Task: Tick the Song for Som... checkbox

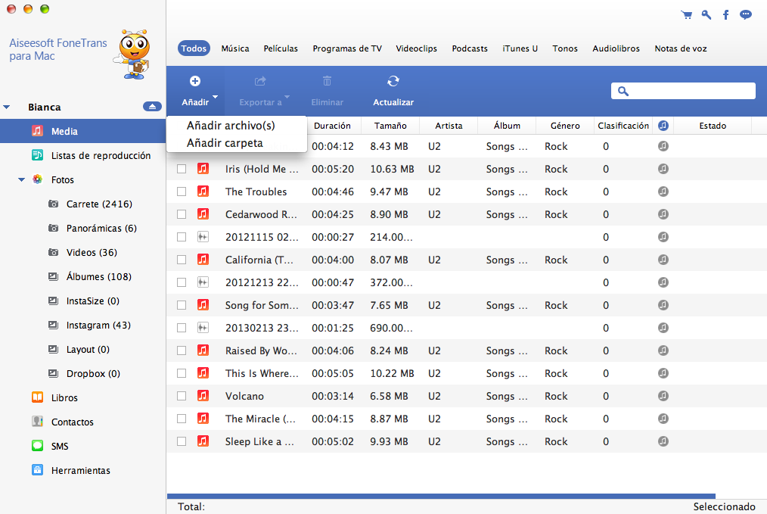Action: [x=182, y=305]
